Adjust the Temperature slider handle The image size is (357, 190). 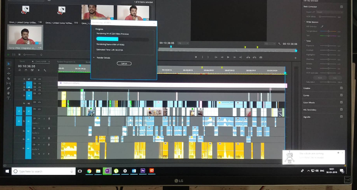328,31
